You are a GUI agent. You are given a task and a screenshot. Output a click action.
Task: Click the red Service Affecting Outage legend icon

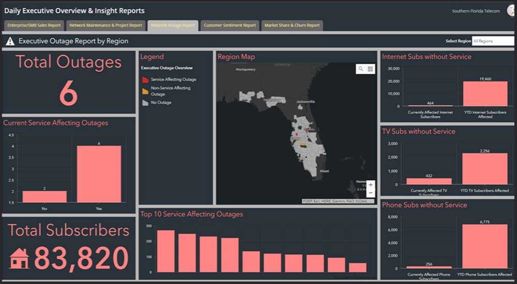(x=145, y=80)
